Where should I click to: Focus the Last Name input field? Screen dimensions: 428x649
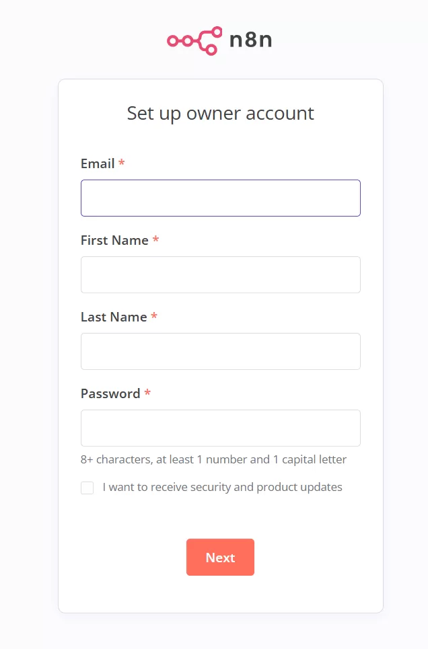pyautogui.click(x=220, y=351)
